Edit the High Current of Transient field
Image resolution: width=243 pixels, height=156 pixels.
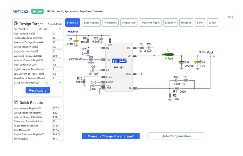coord(57,69)
